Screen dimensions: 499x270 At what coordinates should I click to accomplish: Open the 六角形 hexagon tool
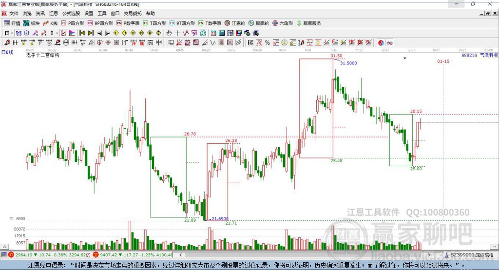(283, 23)
